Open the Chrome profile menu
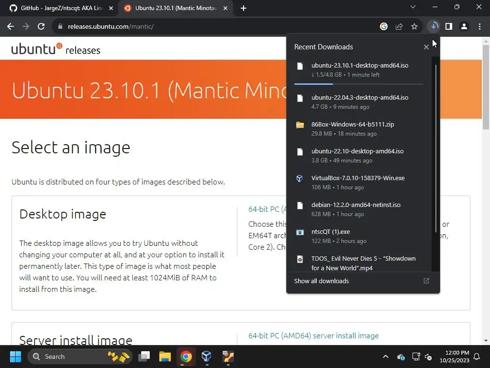 [x=464, y=27]
